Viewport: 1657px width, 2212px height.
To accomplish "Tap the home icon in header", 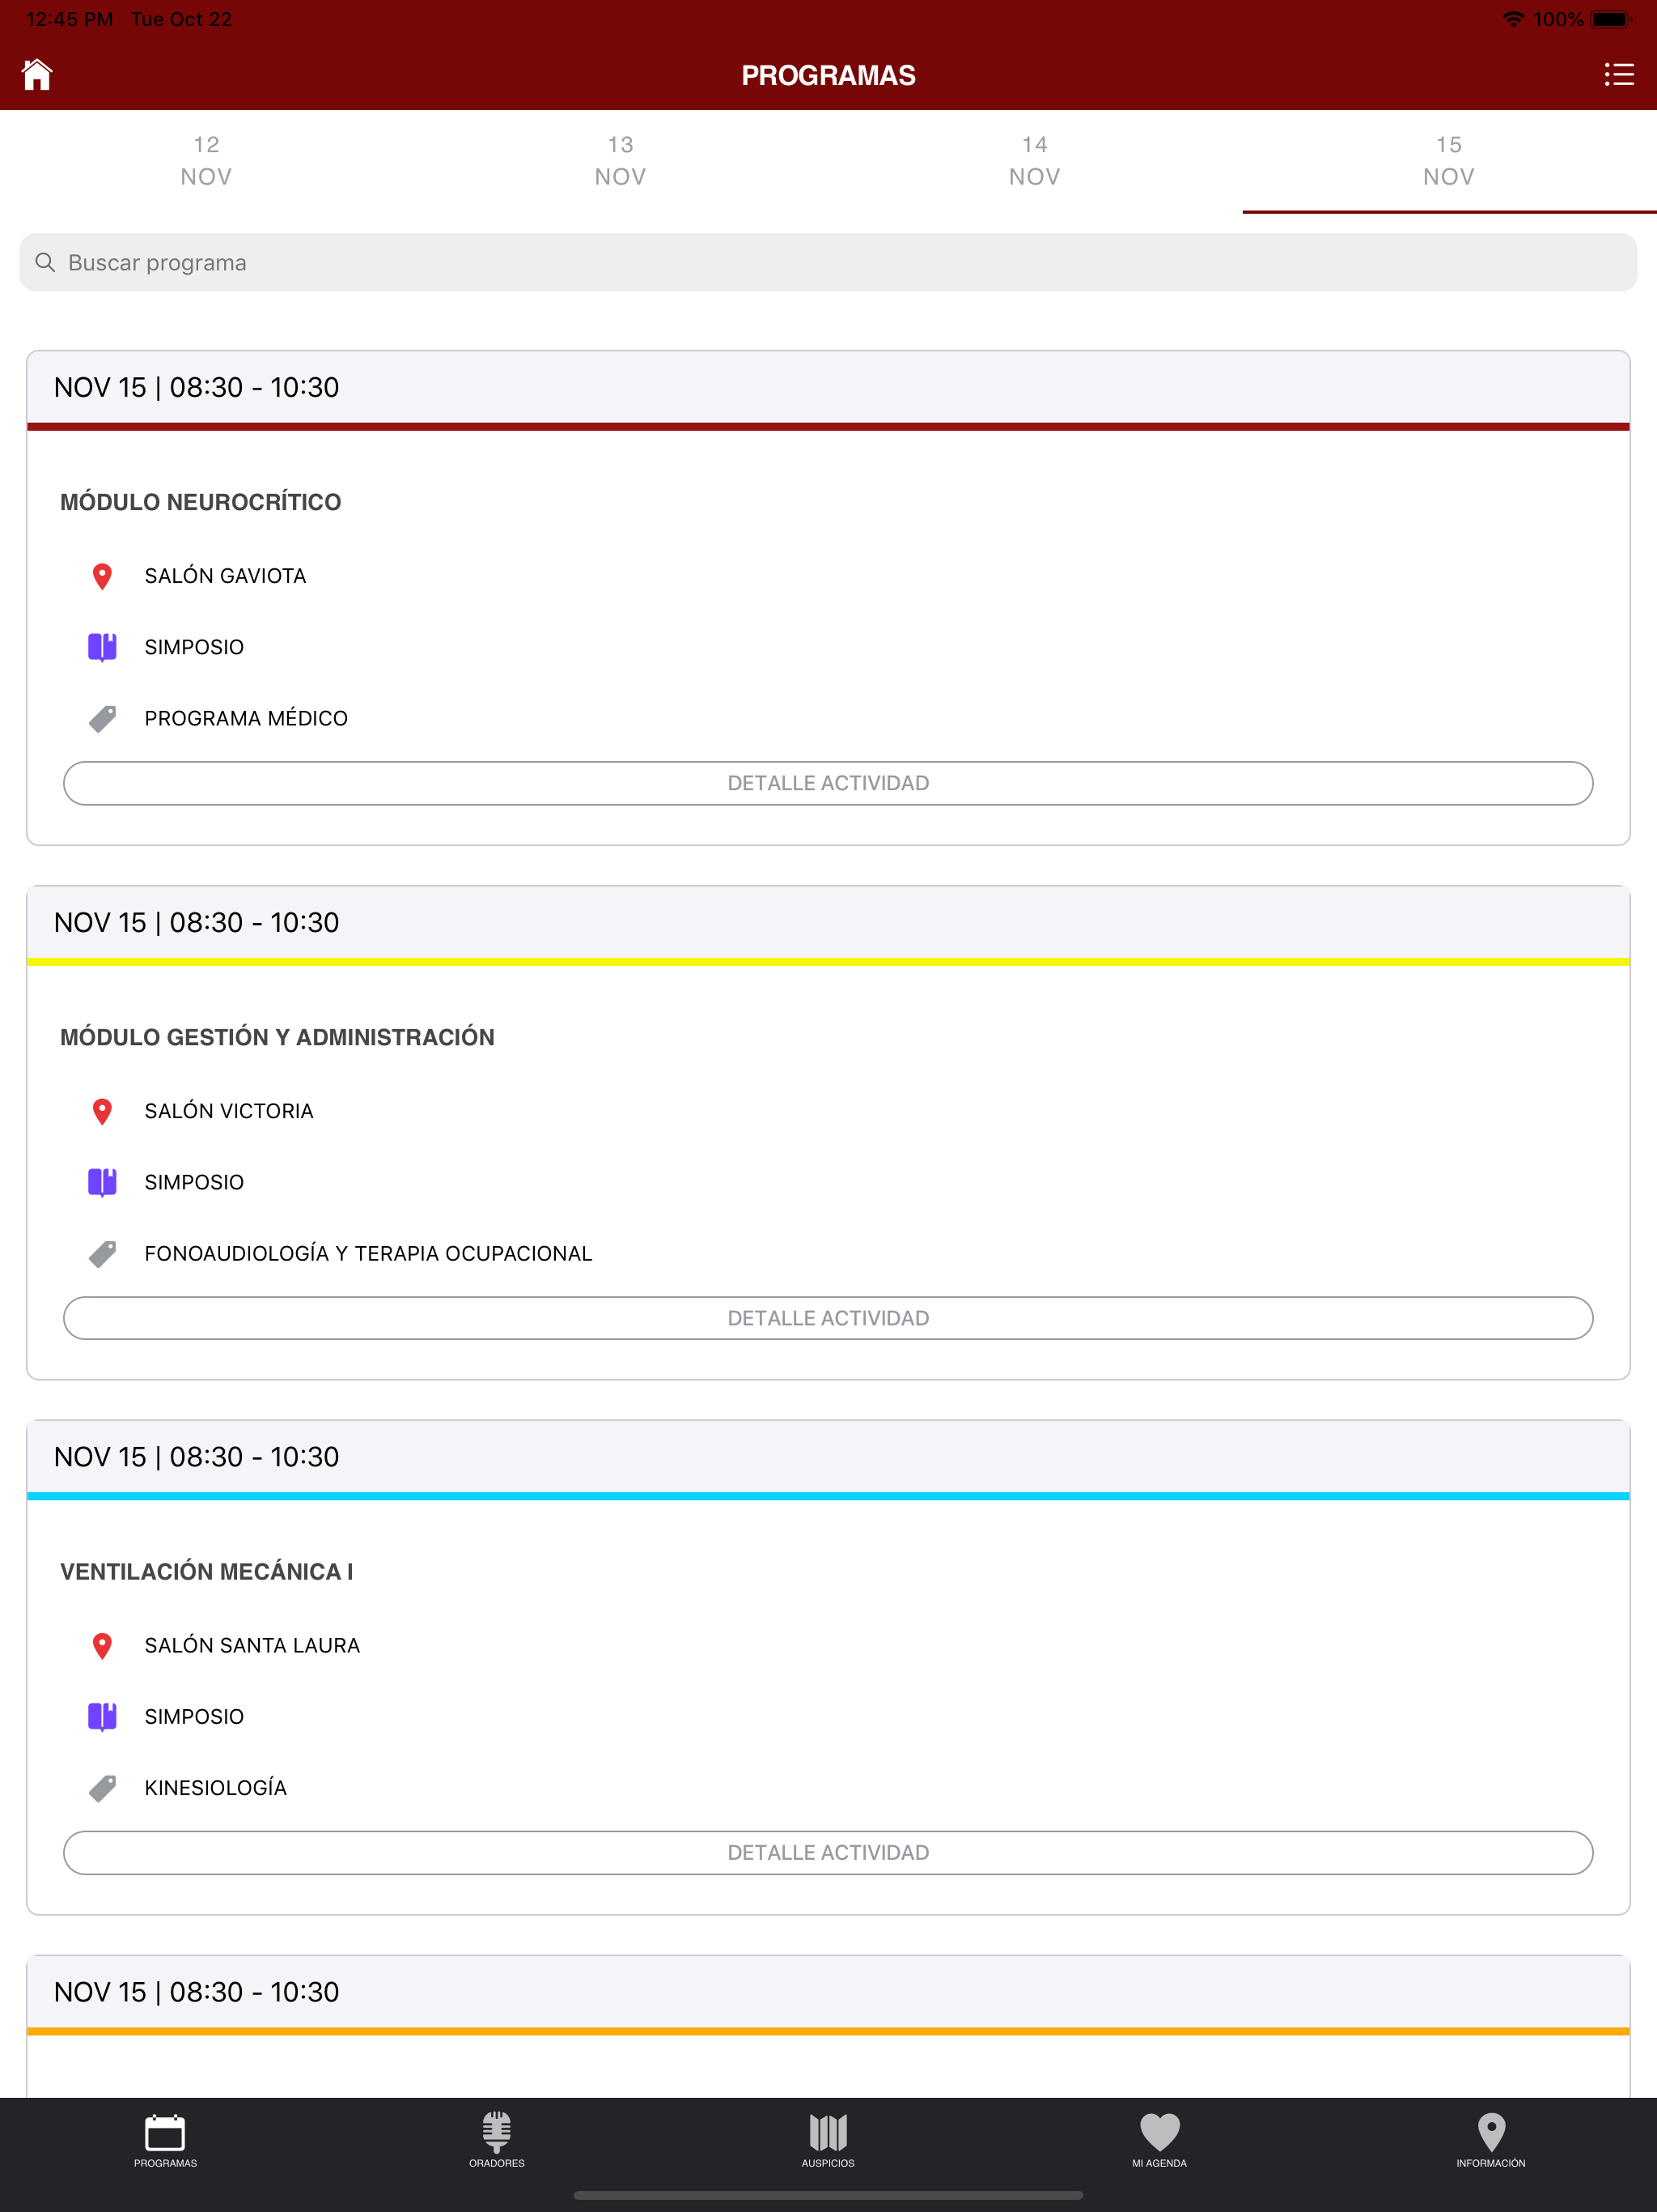I will 37,75.
